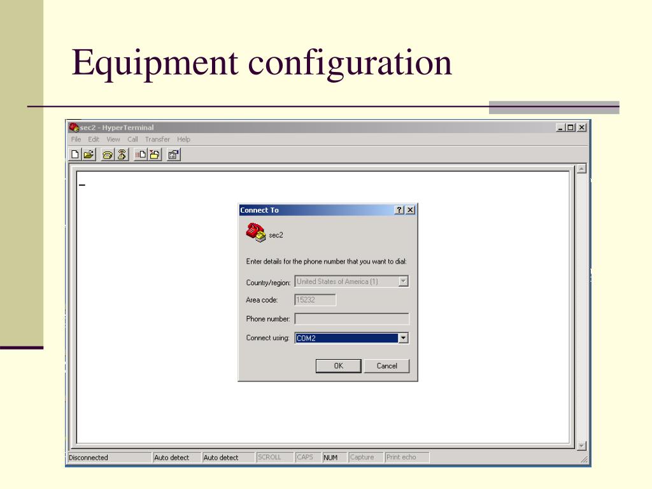Click the Open file toolbar icon
Screen dimensions: 652x489
click(89, 155)
